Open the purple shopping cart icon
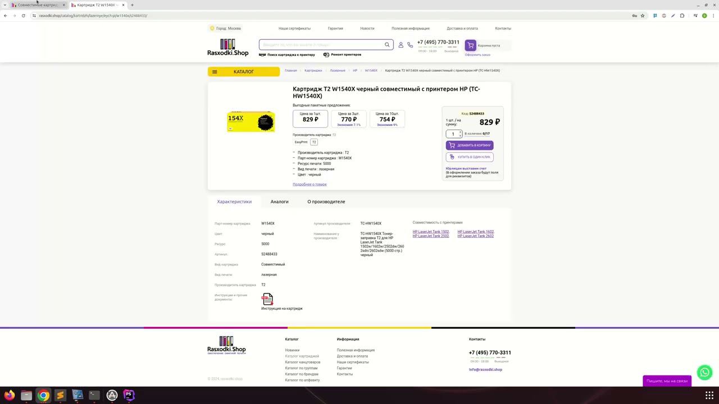 pos(471,45)
